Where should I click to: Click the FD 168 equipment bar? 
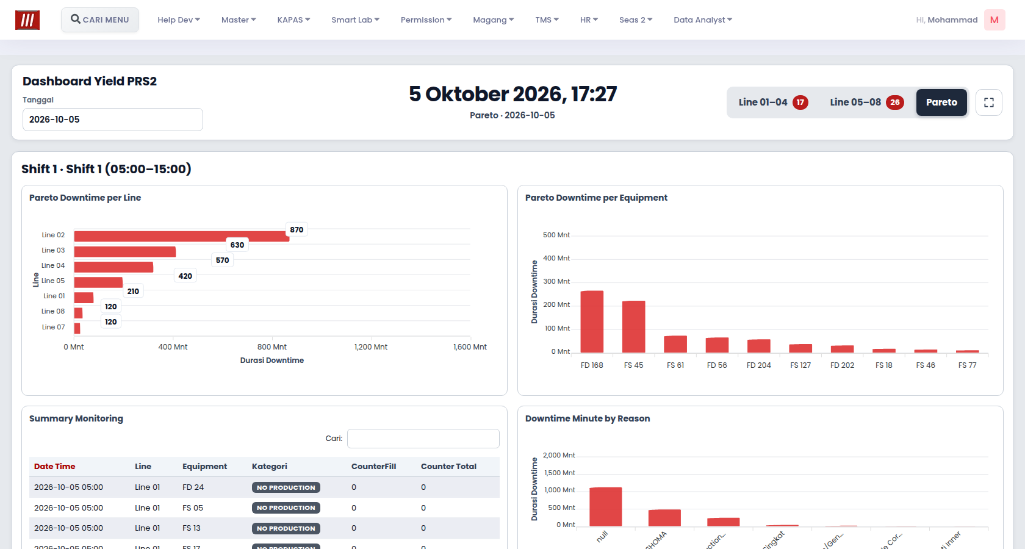[x=592, y=321]
